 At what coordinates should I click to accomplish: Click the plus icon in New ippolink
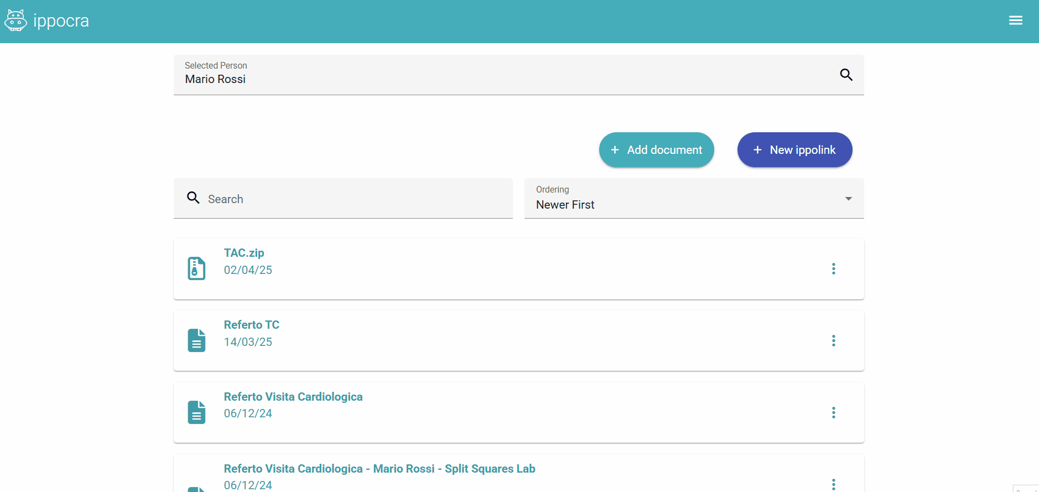coord(757,150)
